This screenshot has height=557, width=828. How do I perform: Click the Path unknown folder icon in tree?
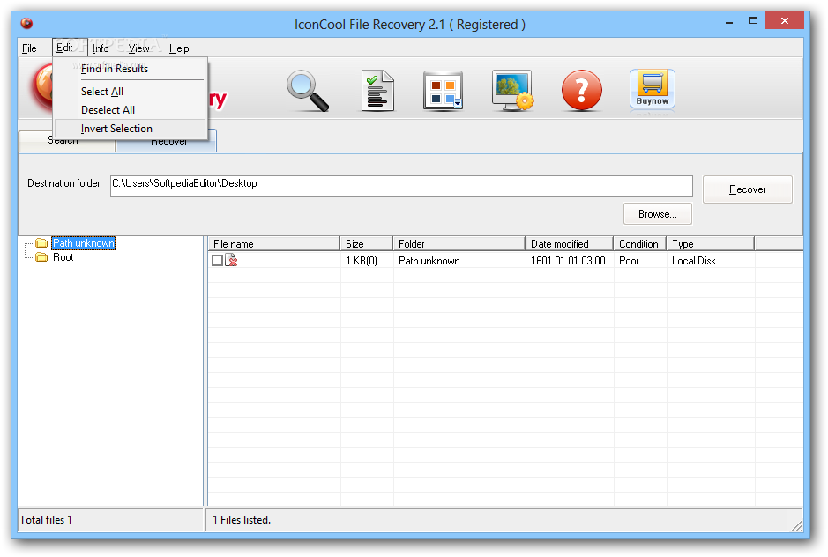[x=41, y=243]
